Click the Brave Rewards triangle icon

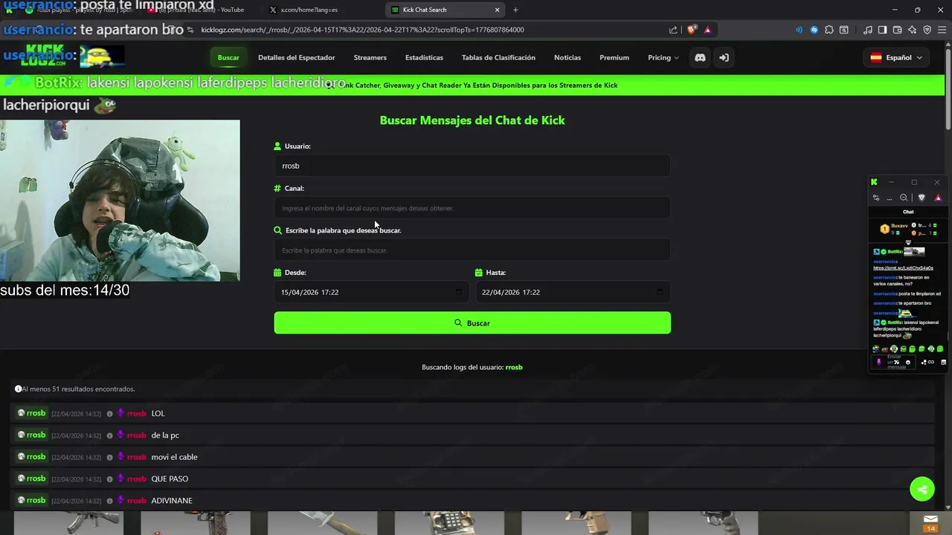pyautogui.click(x=707, y=30)
